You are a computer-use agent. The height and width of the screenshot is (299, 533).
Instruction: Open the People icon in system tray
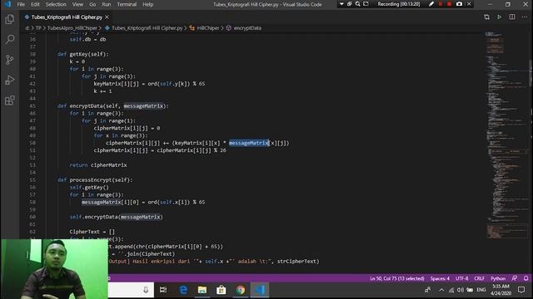427,290
